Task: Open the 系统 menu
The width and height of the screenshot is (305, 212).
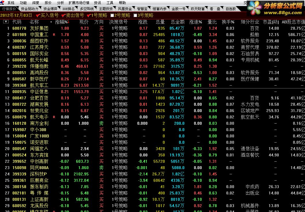Action: click(x=11, y=3)
